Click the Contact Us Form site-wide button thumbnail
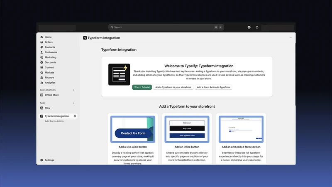This screenshot has width=332, height=187. point(133,129)
